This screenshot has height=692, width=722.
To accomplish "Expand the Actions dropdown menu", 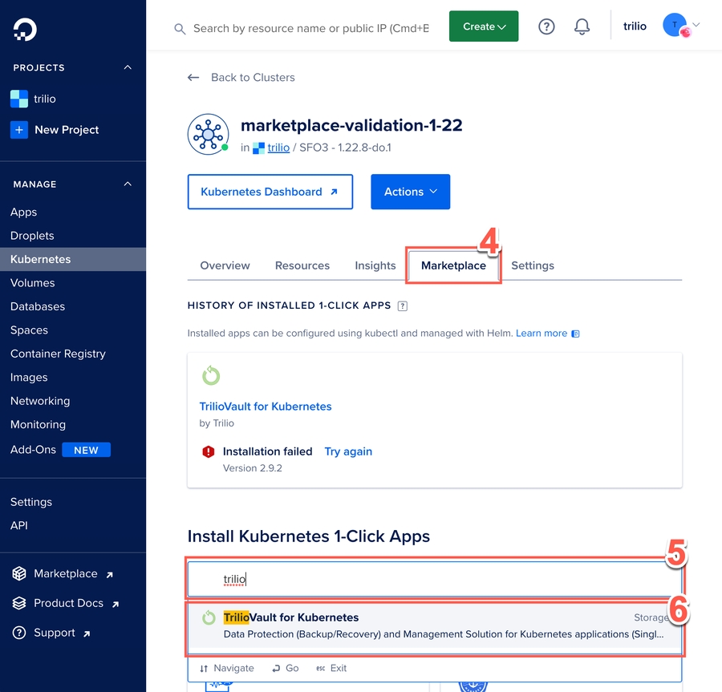I will pos(410,192).
